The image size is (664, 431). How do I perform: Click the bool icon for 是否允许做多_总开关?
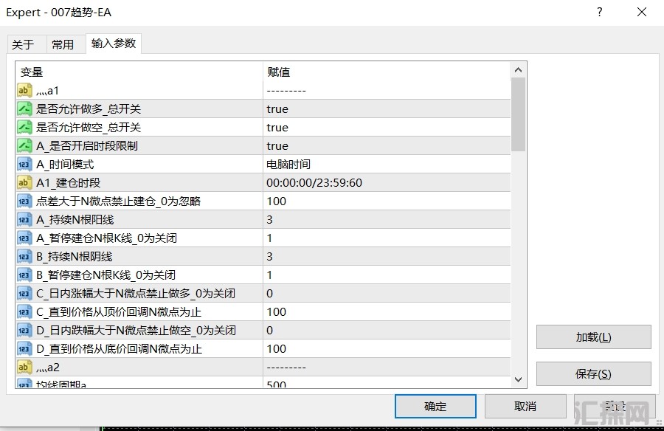(24, 109)
